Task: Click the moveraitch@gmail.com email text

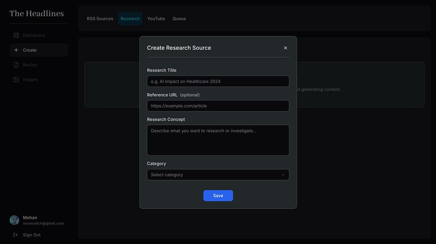Action: 43,223
